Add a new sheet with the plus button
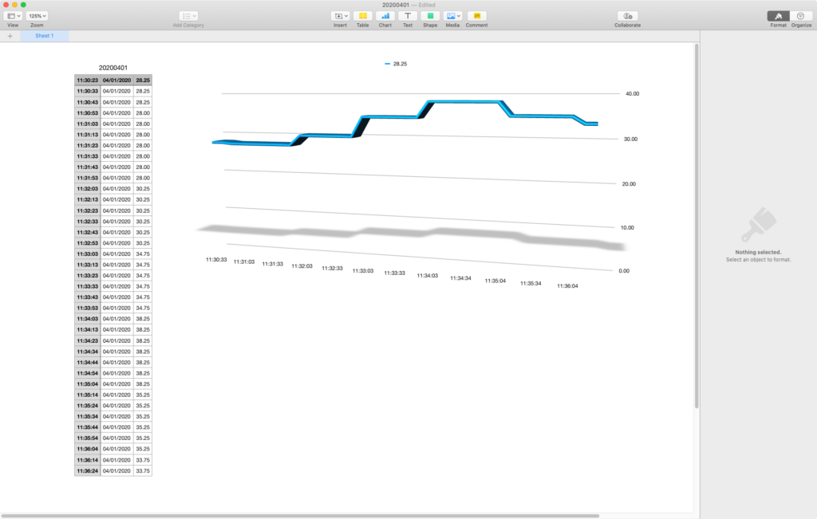 [10, 36]
